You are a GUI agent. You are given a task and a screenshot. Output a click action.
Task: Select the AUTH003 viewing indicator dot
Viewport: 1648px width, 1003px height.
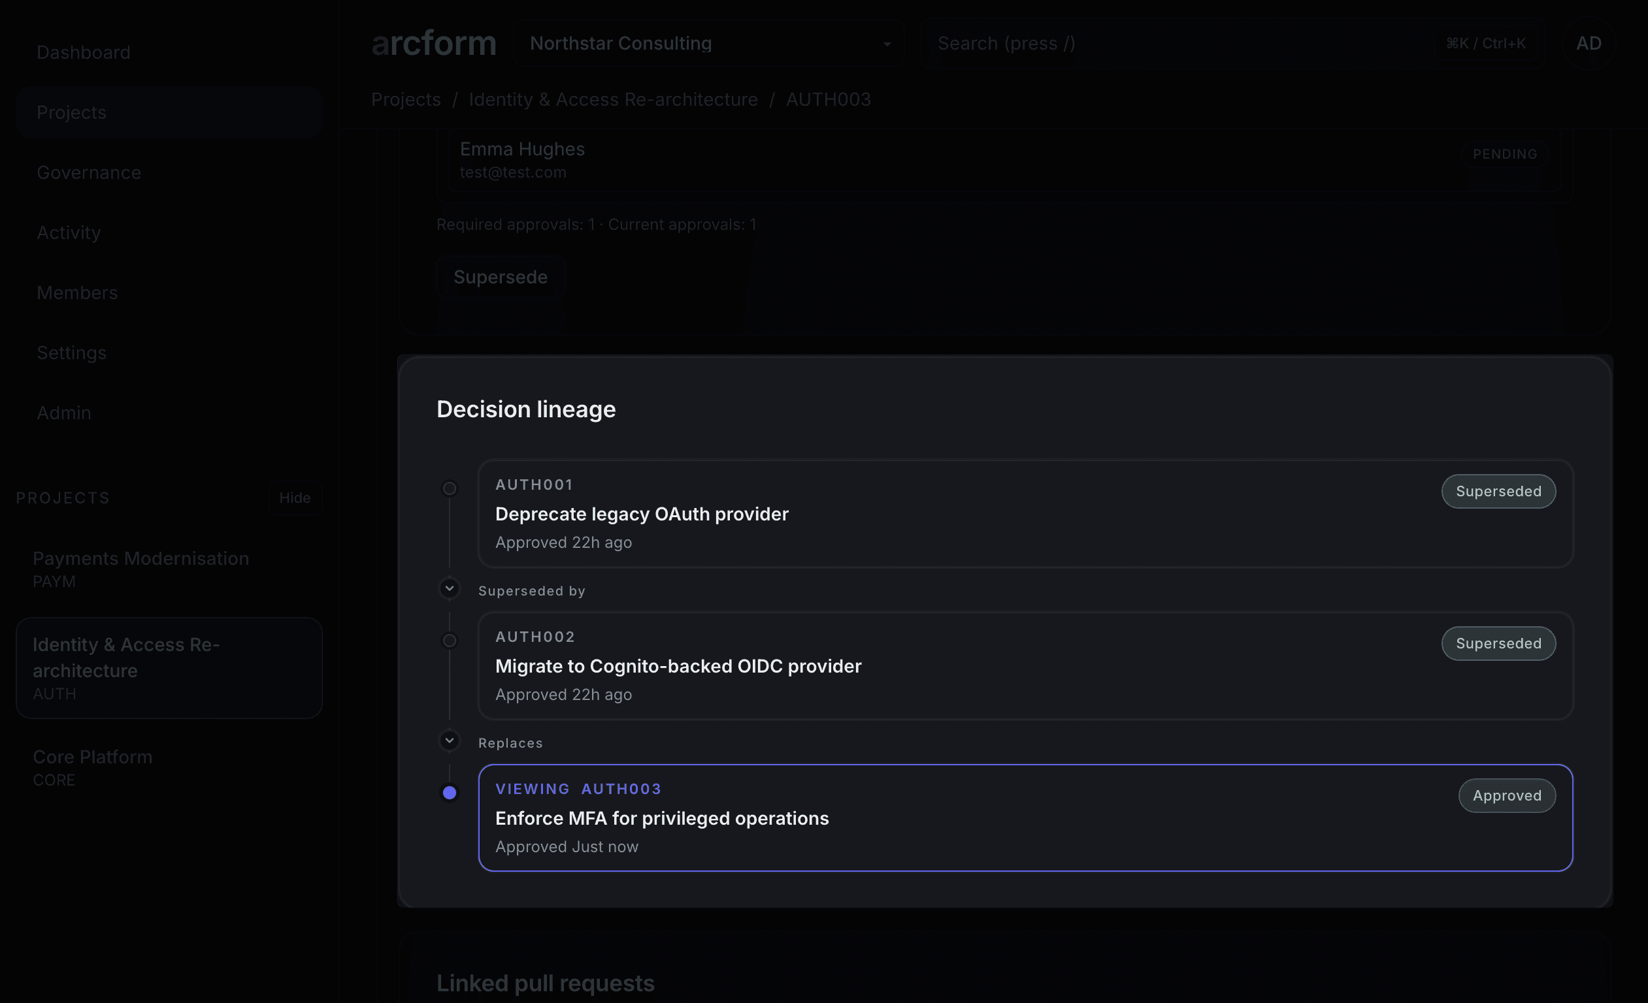tap(449, 793)
